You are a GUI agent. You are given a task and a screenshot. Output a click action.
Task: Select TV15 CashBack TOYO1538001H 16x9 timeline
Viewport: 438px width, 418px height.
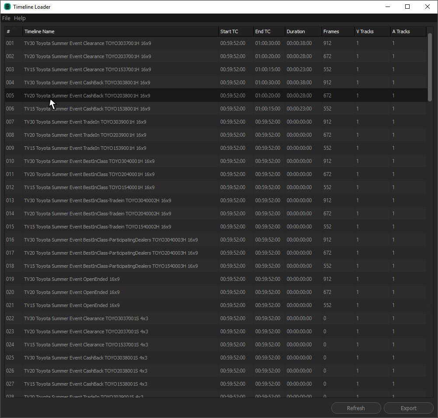coord(216,109)
